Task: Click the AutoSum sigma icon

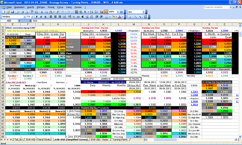Action: click(85, 12)
